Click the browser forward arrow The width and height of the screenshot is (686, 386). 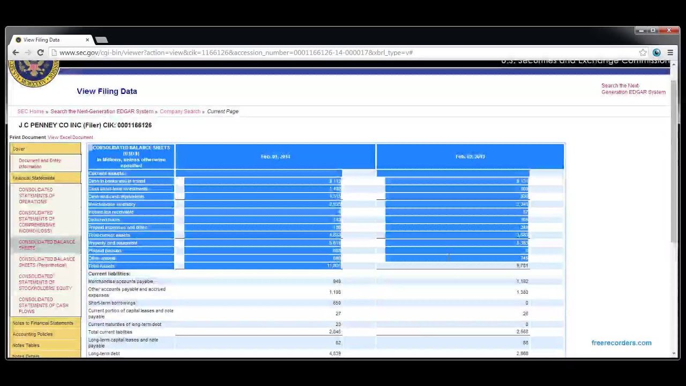pos(28,53)
